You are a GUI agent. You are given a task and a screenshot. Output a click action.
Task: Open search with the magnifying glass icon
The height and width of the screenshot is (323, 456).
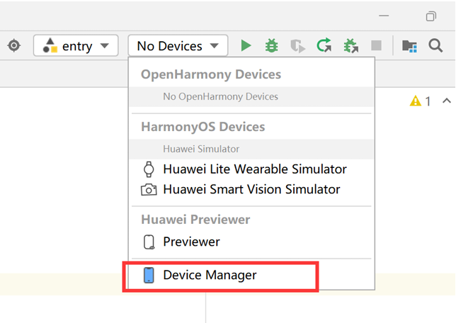(435, 45)
